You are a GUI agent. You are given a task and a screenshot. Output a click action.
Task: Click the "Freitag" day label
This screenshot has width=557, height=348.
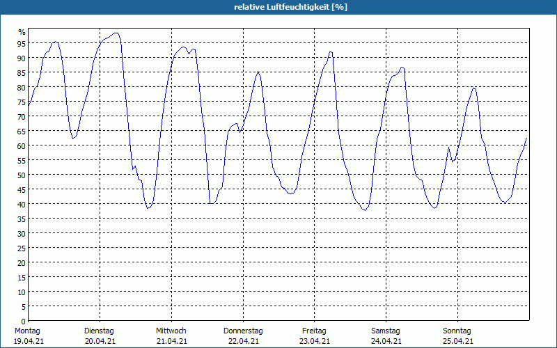[315, 331]
